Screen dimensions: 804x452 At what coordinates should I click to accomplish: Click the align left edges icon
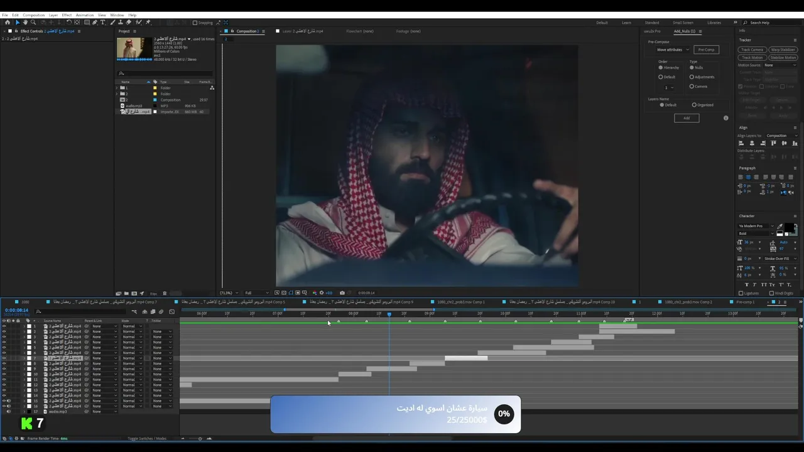[x=741, y=143]
